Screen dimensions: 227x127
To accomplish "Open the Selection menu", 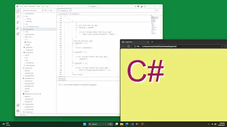I will [32, 6].
